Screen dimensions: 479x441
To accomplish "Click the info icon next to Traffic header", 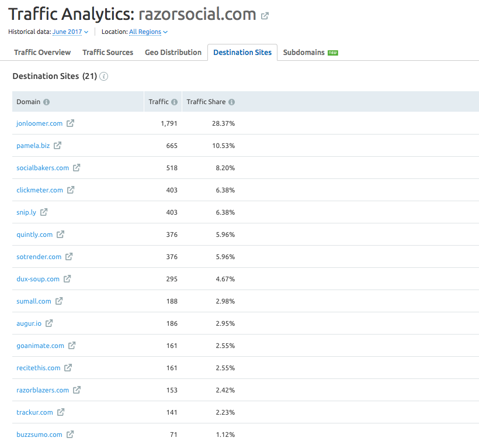I will point(174,101).
